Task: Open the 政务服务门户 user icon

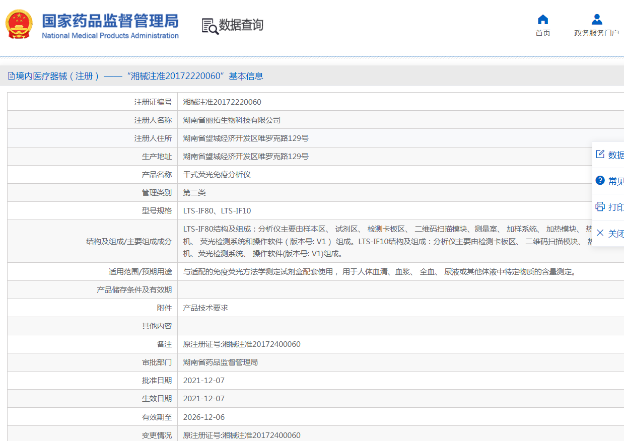Action: click(x=597, y=20)
